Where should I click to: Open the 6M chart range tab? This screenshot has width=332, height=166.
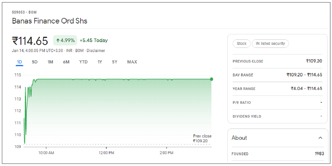point(66,62)
